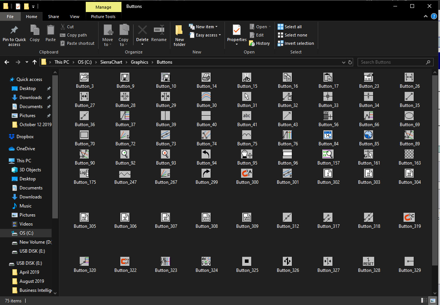Refresh the Buttons folder listing

tap(350, 62)
